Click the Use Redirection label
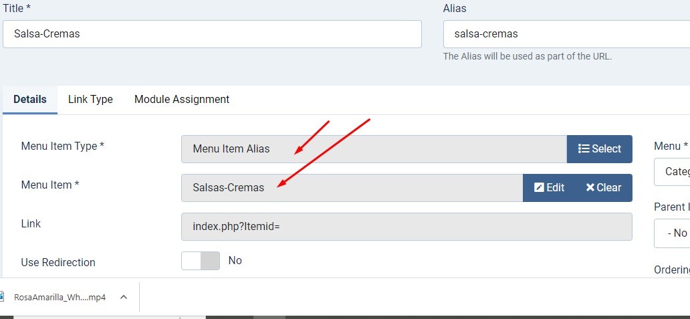 click(x=58, y=262)
